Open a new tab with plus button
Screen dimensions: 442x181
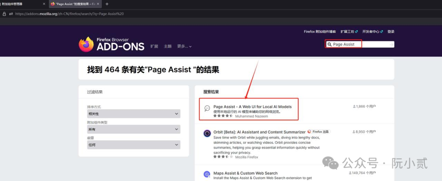point(107,4)
